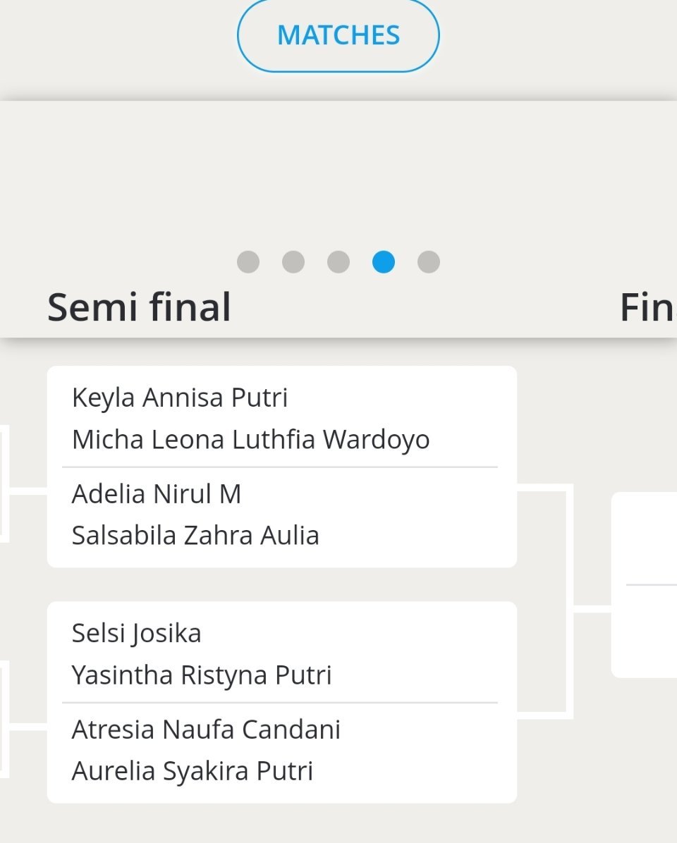This screenshot has width=677, height=843.
Task: Click the active blue pagination dot
Action: (x=384, y=262)
